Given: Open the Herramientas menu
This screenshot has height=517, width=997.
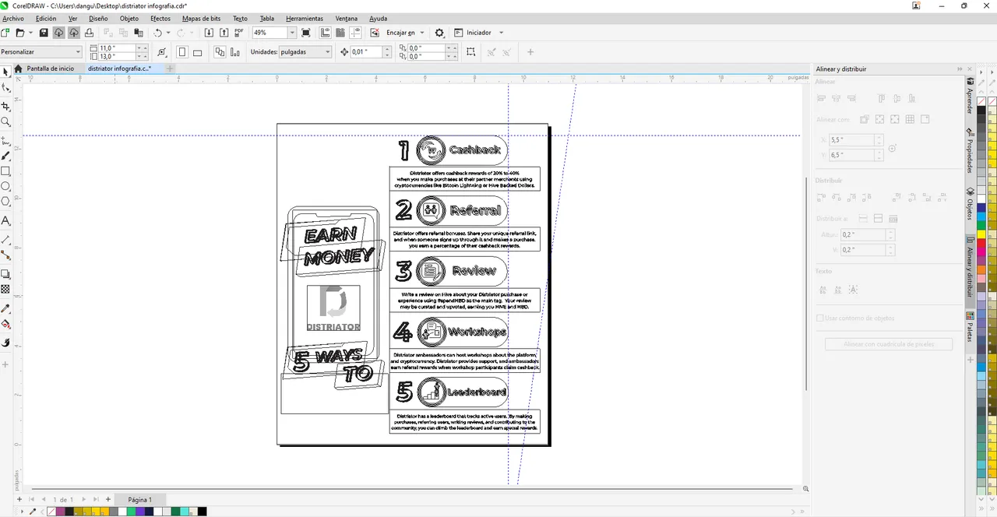Looking at the screenshot, I should pyautogui.click(x=305, y=18).
